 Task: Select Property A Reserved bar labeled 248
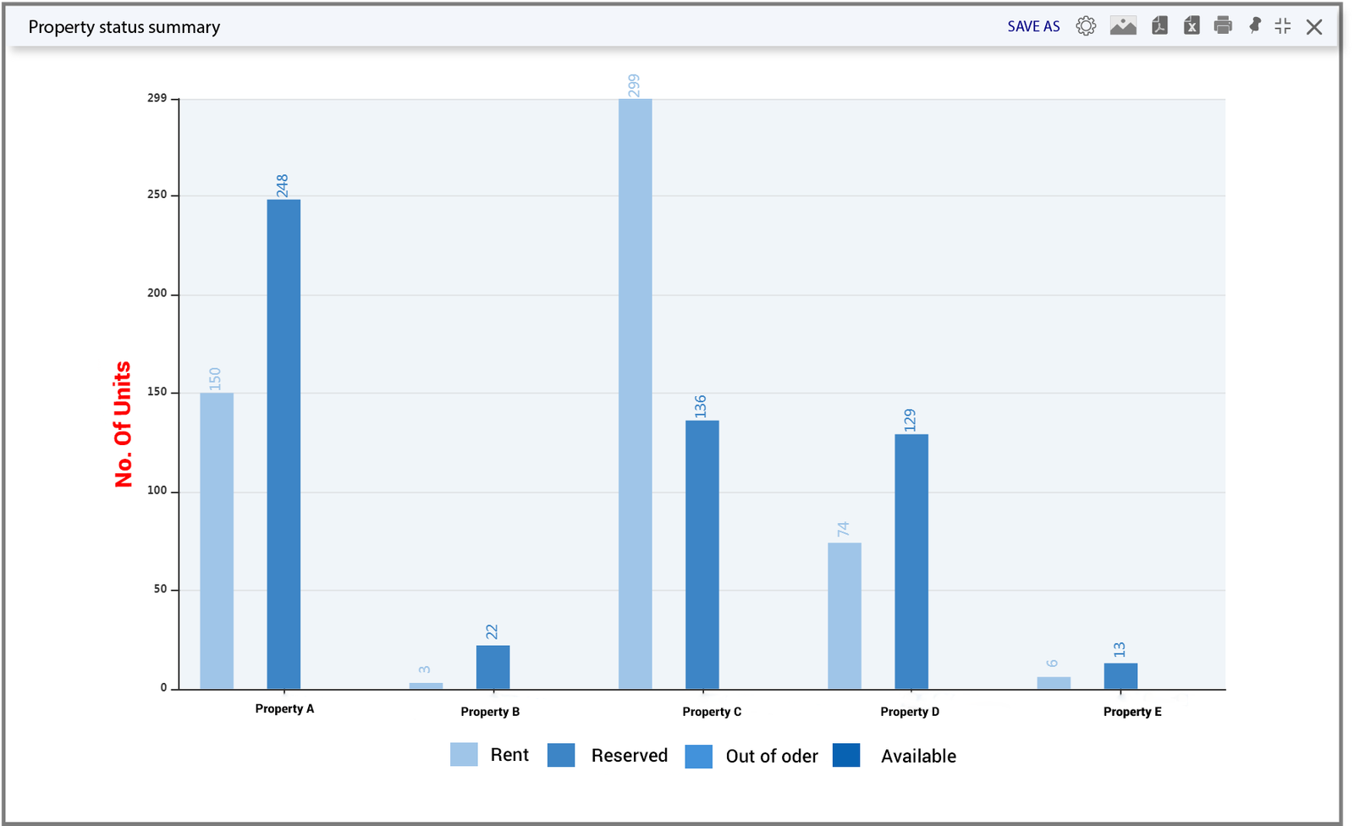click(x=283, y=444)
